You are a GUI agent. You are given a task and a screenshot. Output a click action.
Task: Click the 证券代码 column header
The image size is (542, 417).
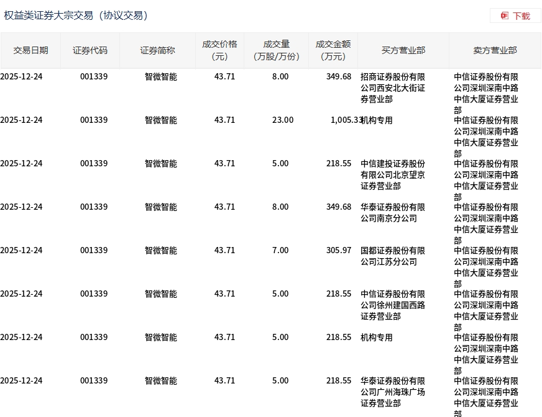click(x=90, y=50)
